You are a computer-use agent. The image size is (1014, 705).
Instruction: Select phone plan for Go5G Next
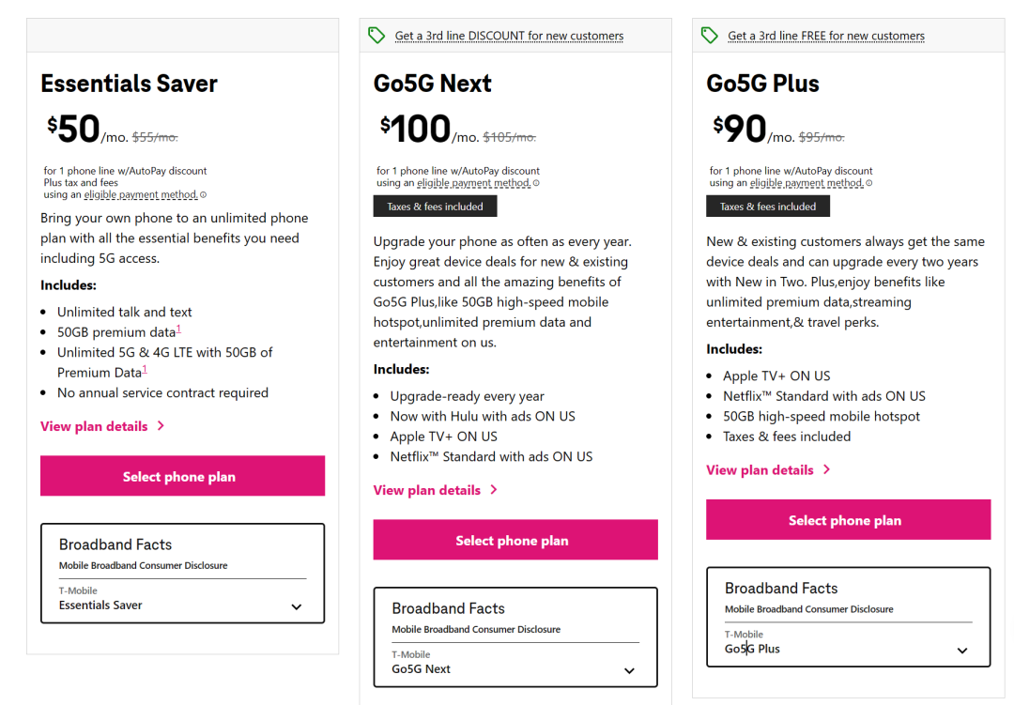pos(515,540)
